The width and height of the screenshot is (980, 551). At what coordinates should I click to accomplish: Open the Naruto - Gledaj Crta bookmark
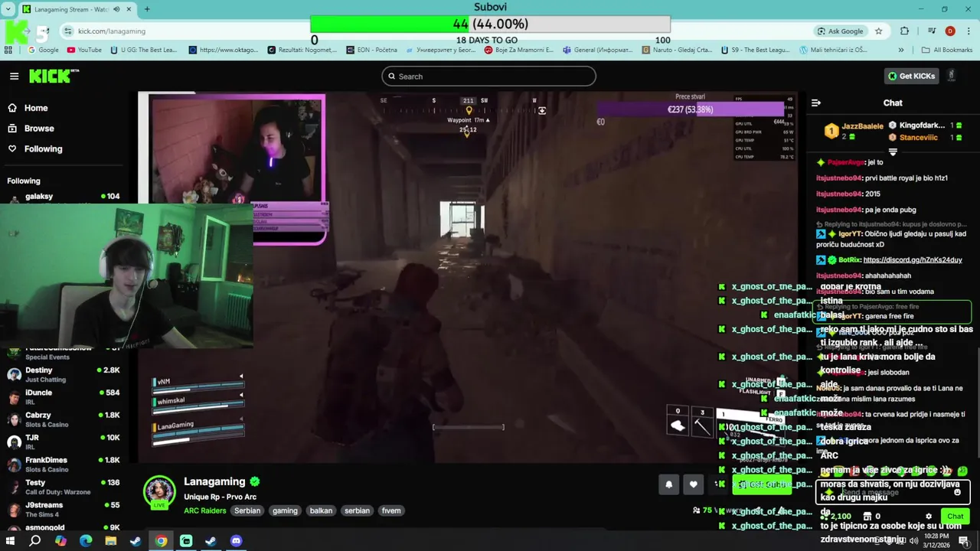coord(678,50)
